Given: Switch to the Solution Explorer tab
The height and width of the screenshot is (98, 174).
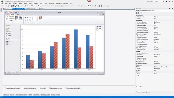Looking at the screenshot, I should tap(146, 92).
